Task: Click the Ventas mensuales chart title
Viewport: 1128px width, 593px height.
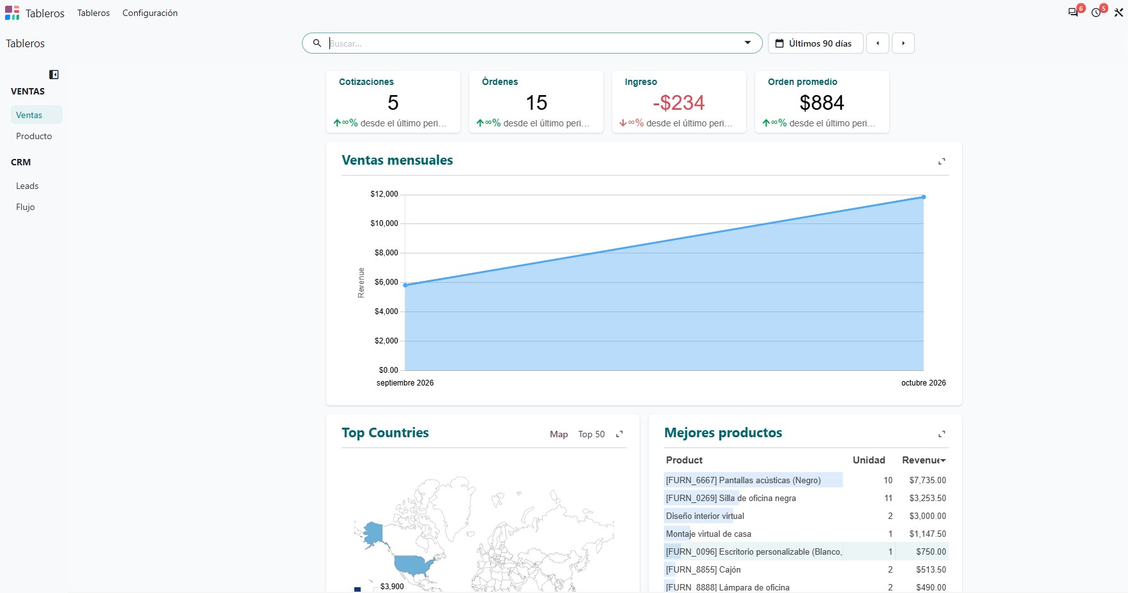Action: click(x=397, y=160)
